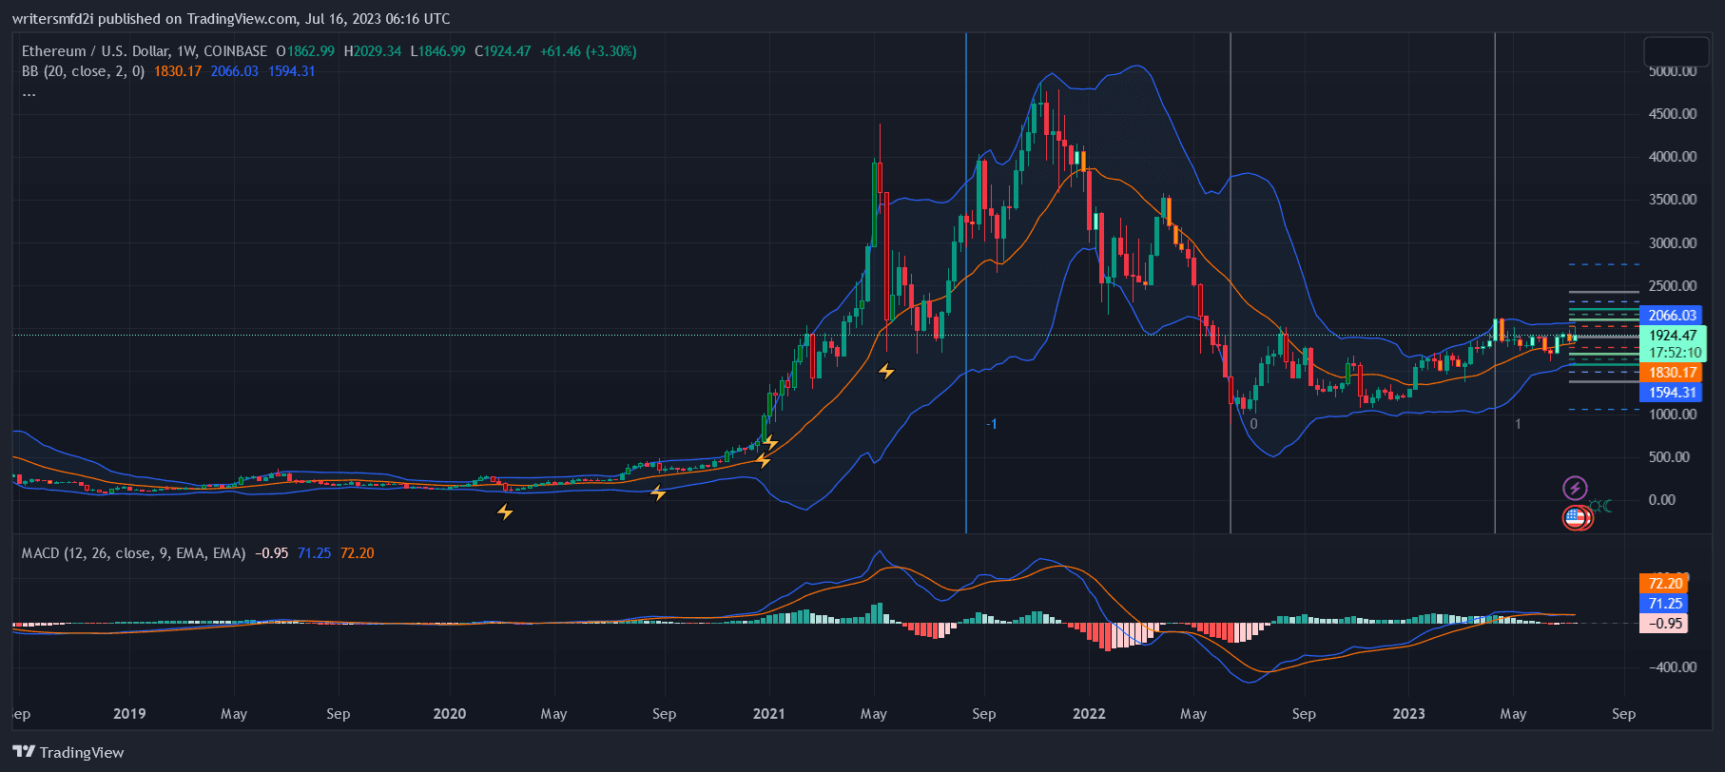Select the gray vertical line labeled 0

tap(1231, 285)
